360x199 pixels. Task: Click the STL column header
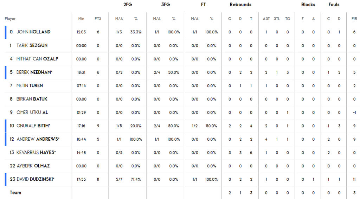click(277, 19)
